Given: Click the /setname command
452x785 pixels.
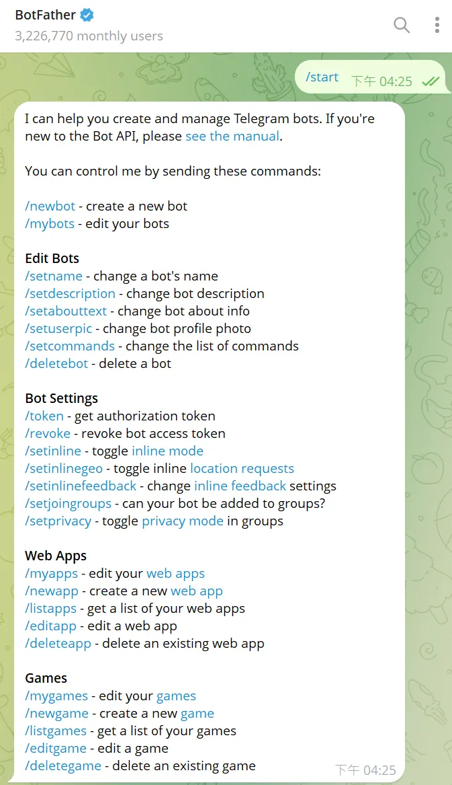Looking at the screenshot, I should coord(54,276).
